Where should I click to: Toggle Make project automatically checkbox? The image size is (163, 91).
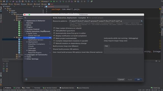pos(54,38)
